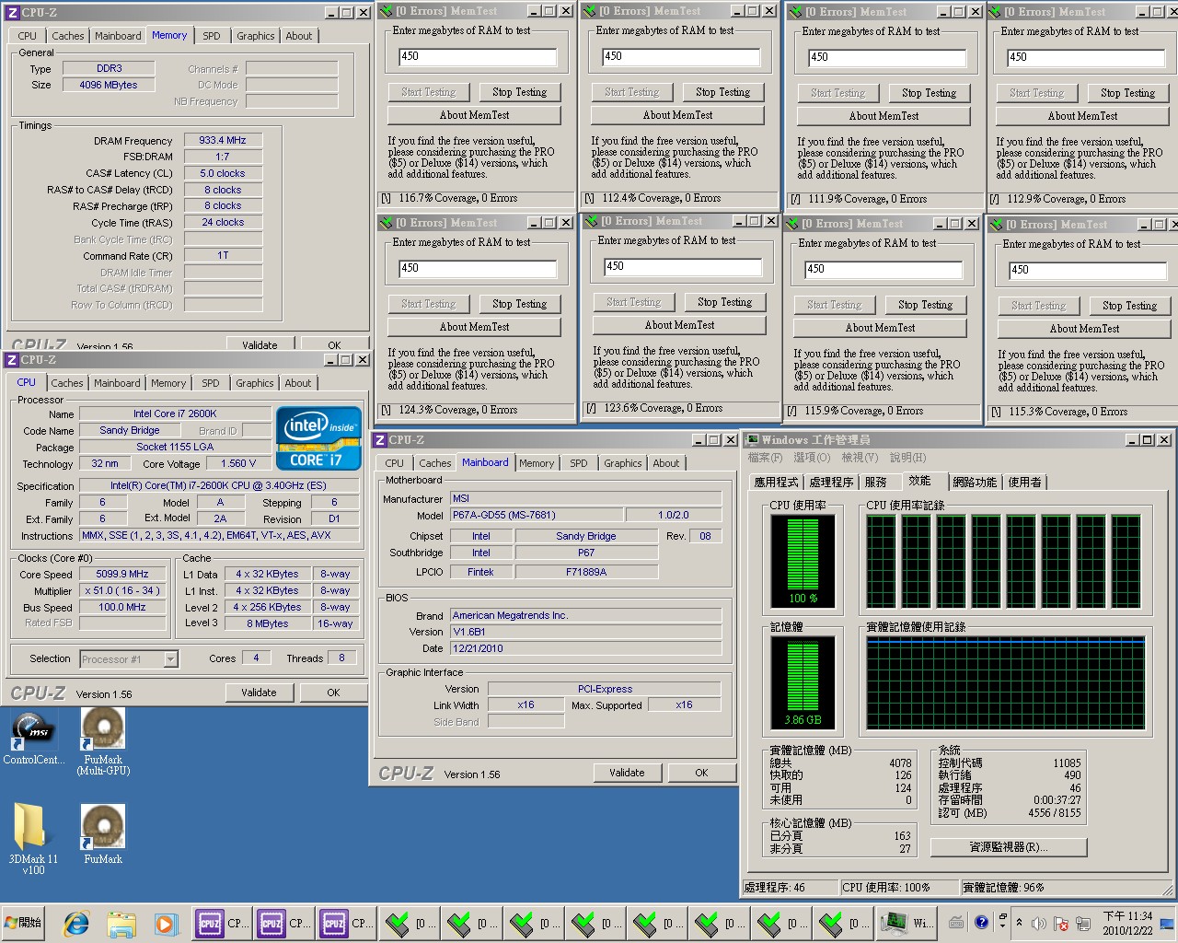Switch to Caches tab in CPU-Z CPU window
1178x943 pixels.
click(x=67, y=383)
